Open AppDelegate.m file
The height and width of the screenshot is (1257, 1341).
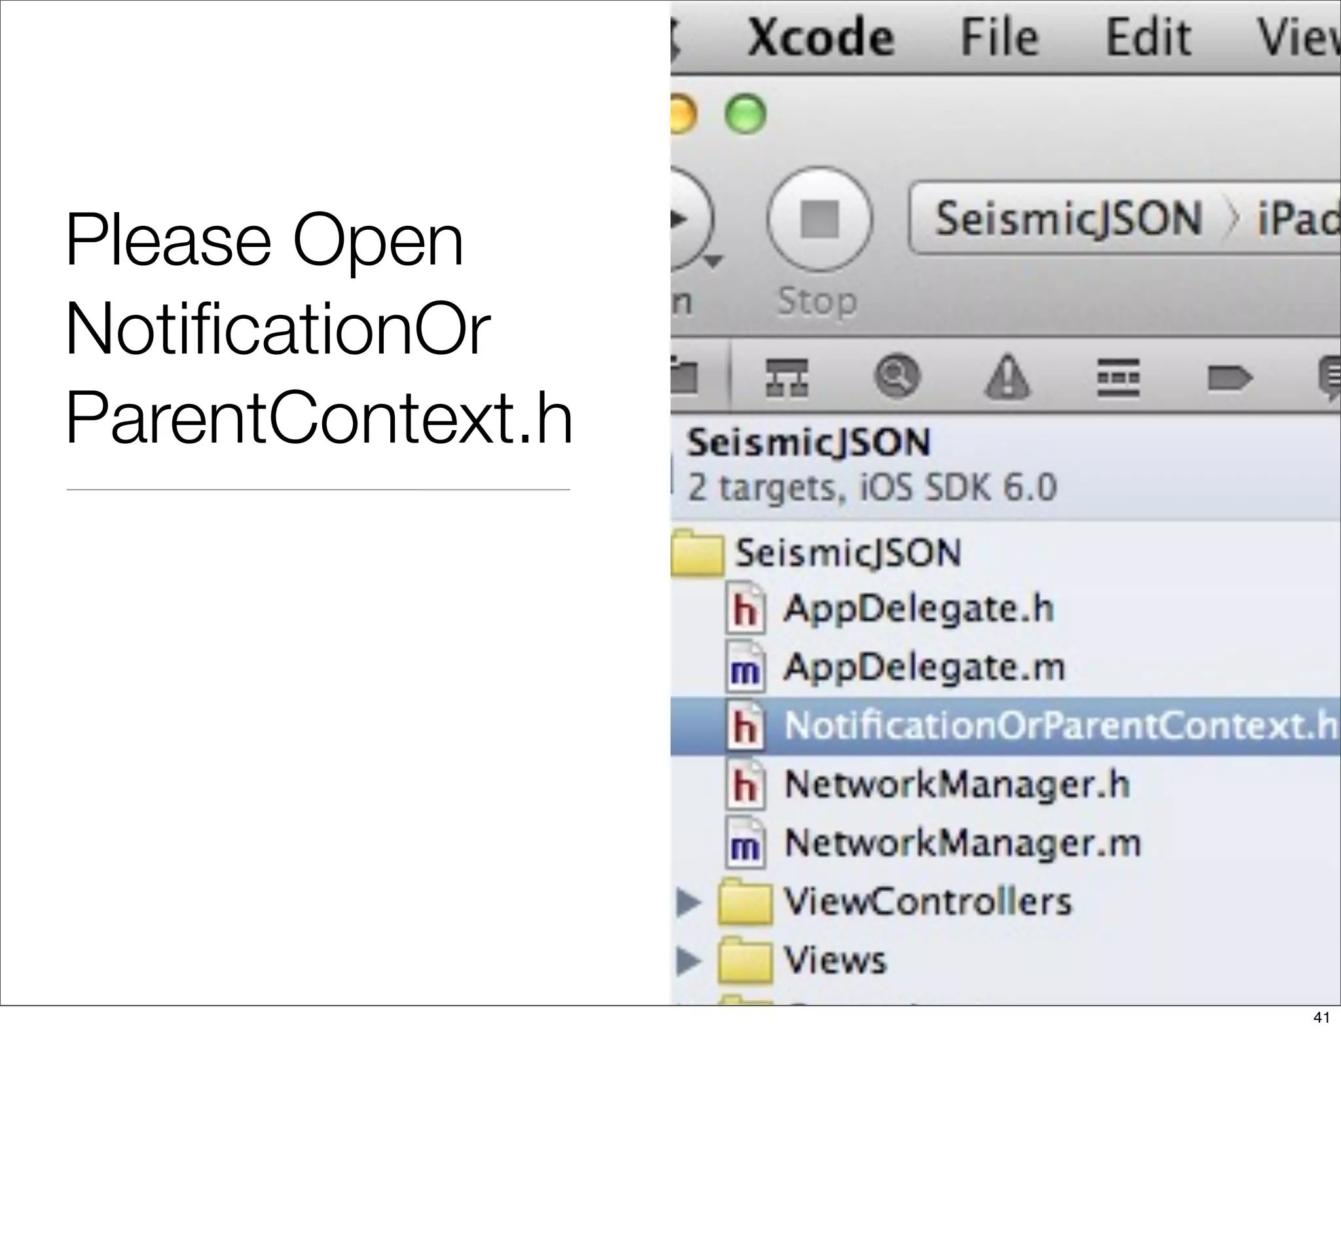924,667
